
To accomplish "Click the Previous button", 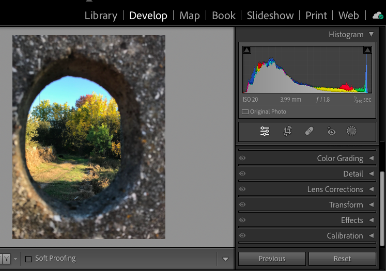I will (x=272, y=259).
